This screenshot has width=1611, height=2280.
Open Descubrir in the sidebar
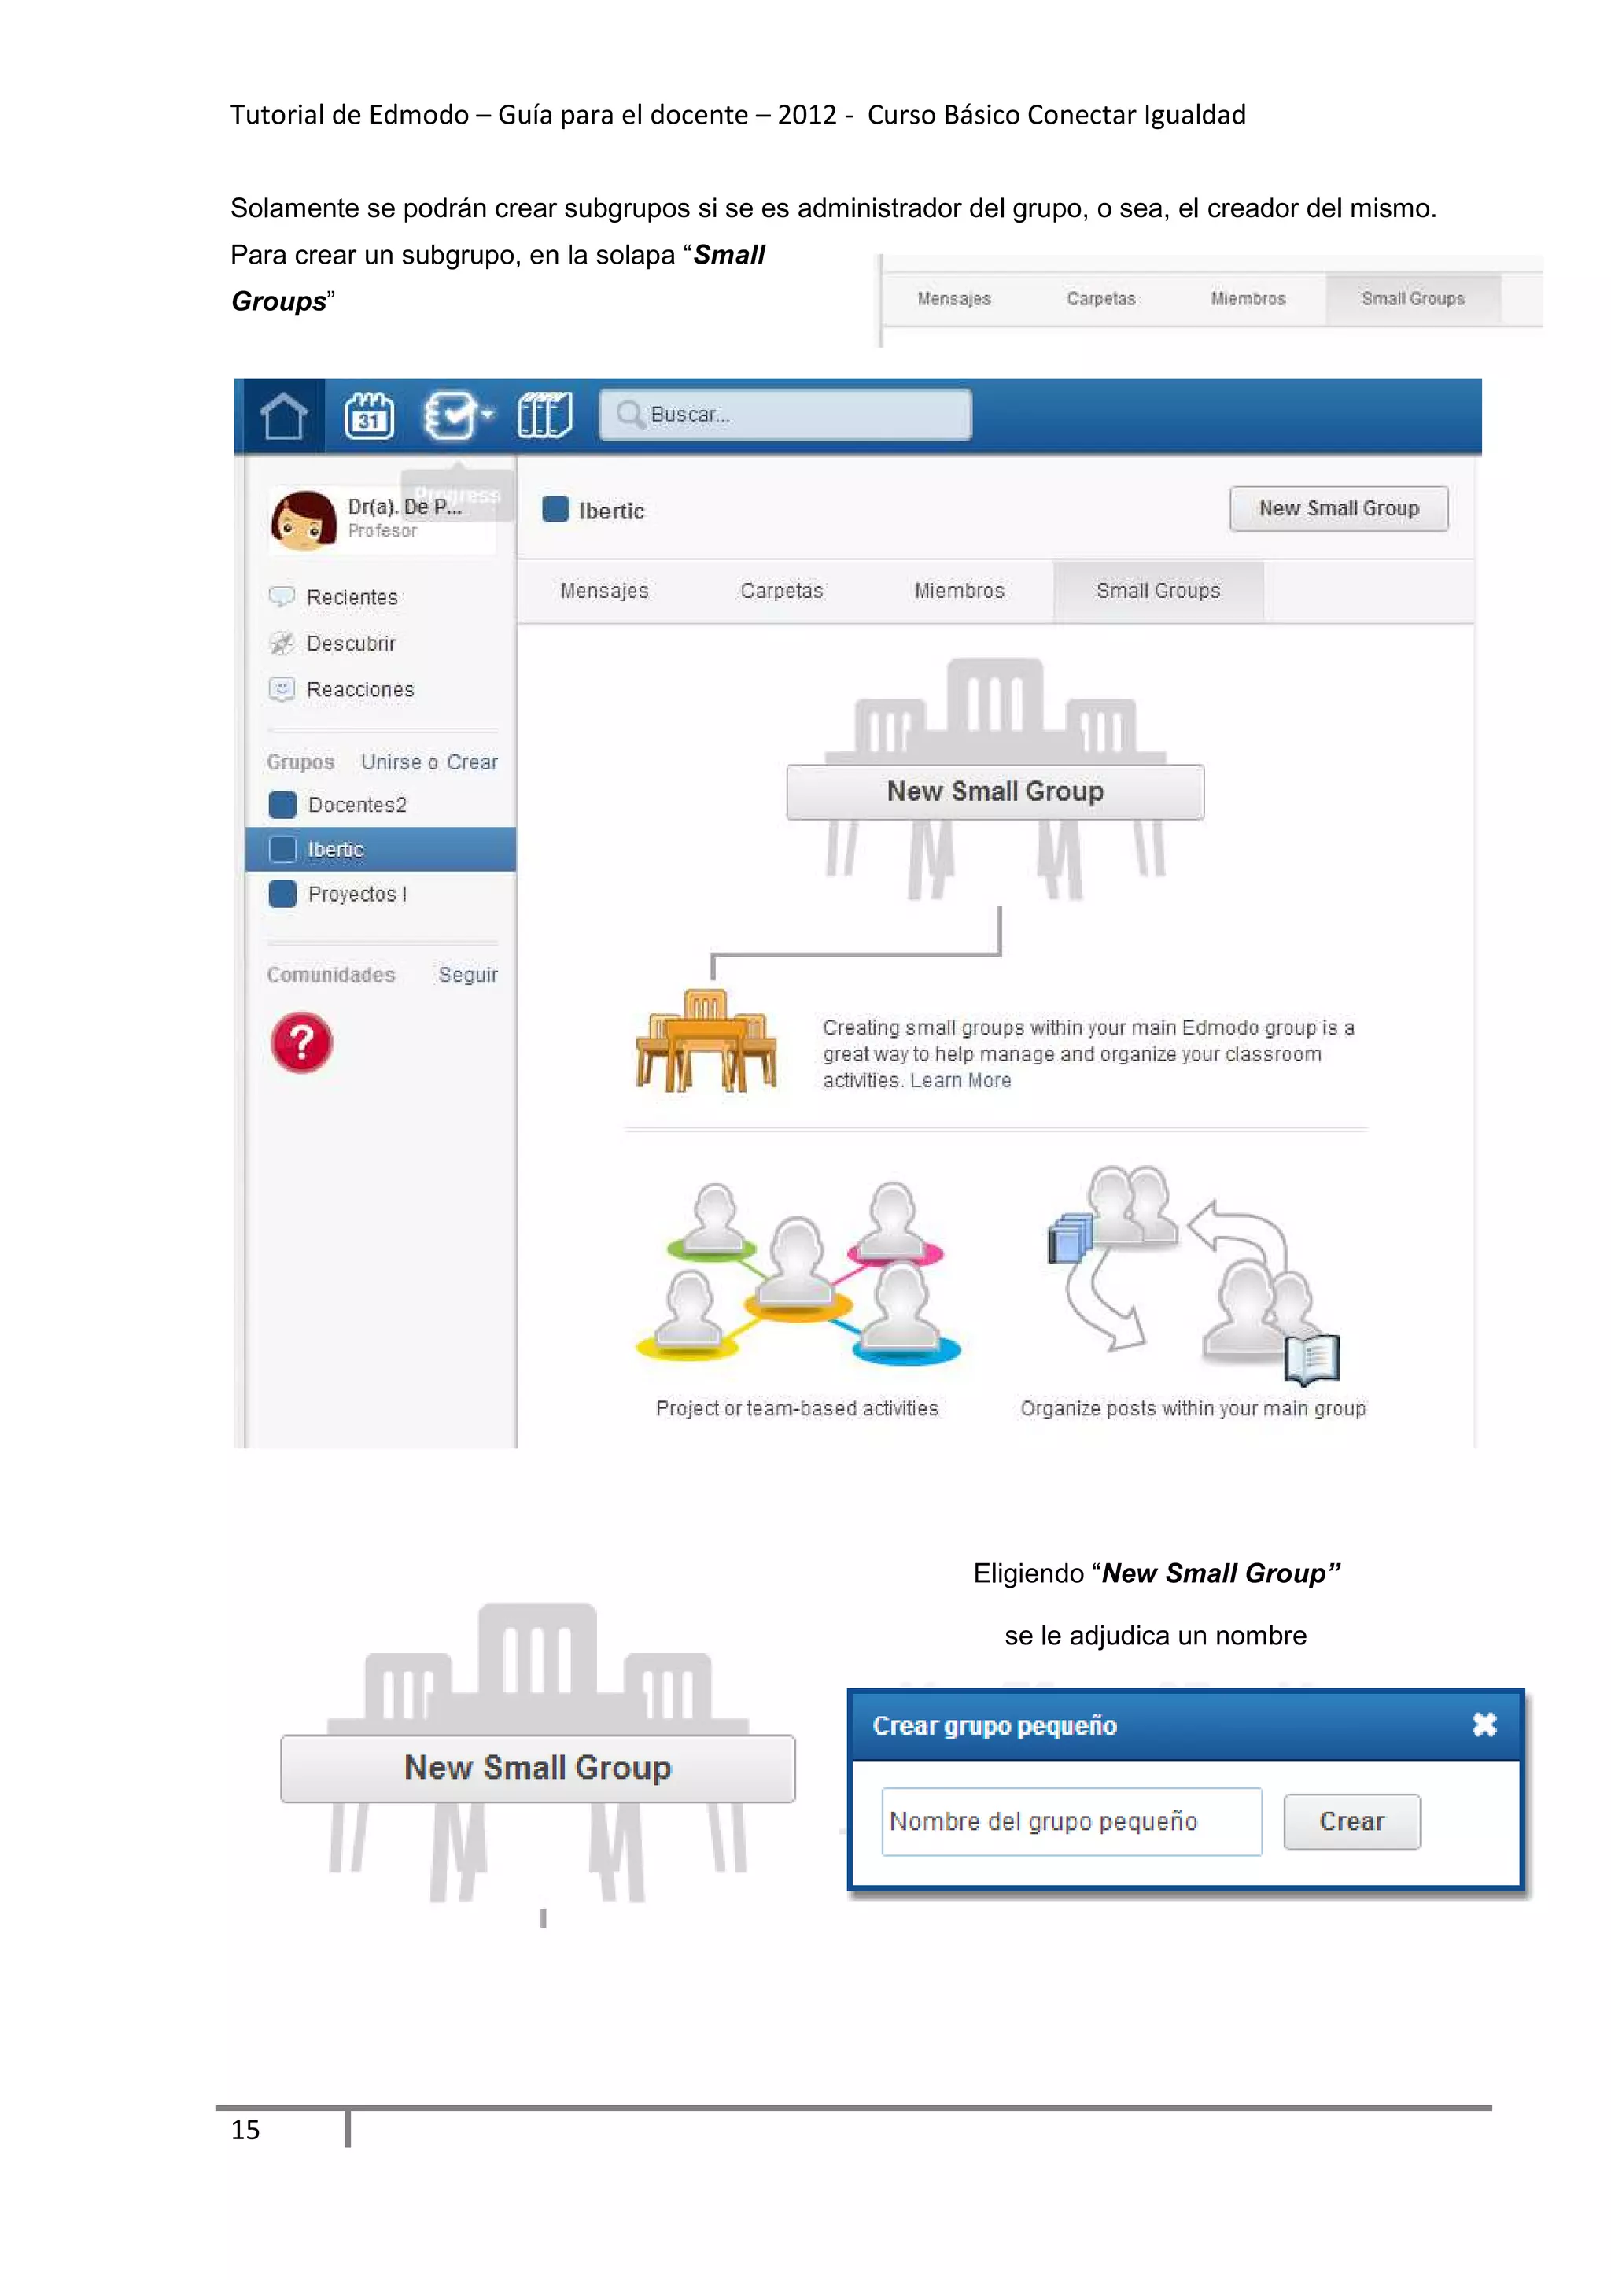coord(350,644)
